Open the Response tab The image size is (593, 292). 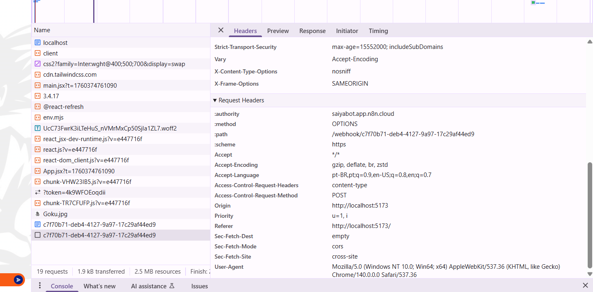312,31
